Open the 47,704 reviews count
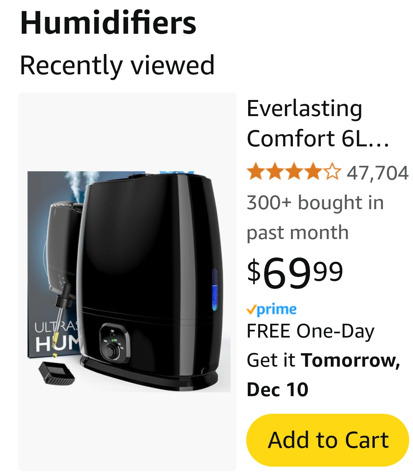The width and height of the screenshot is (413, 472). point(378,173)
